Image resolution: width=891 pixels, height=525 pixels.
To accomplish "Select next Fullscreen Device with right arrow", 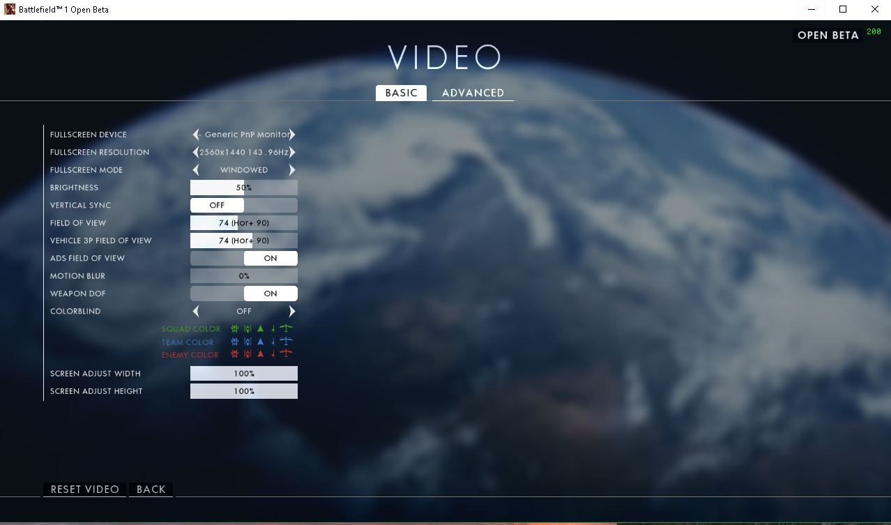I will pyautogui.click(x=292, y=135).
